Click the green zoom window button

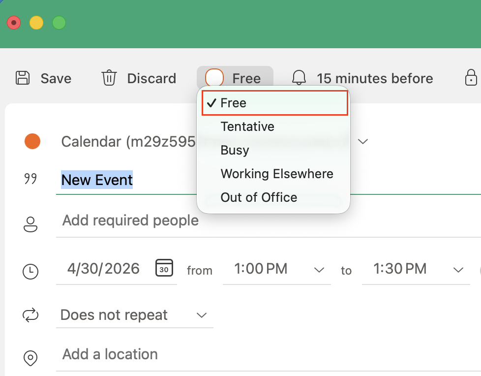[59, 23]
